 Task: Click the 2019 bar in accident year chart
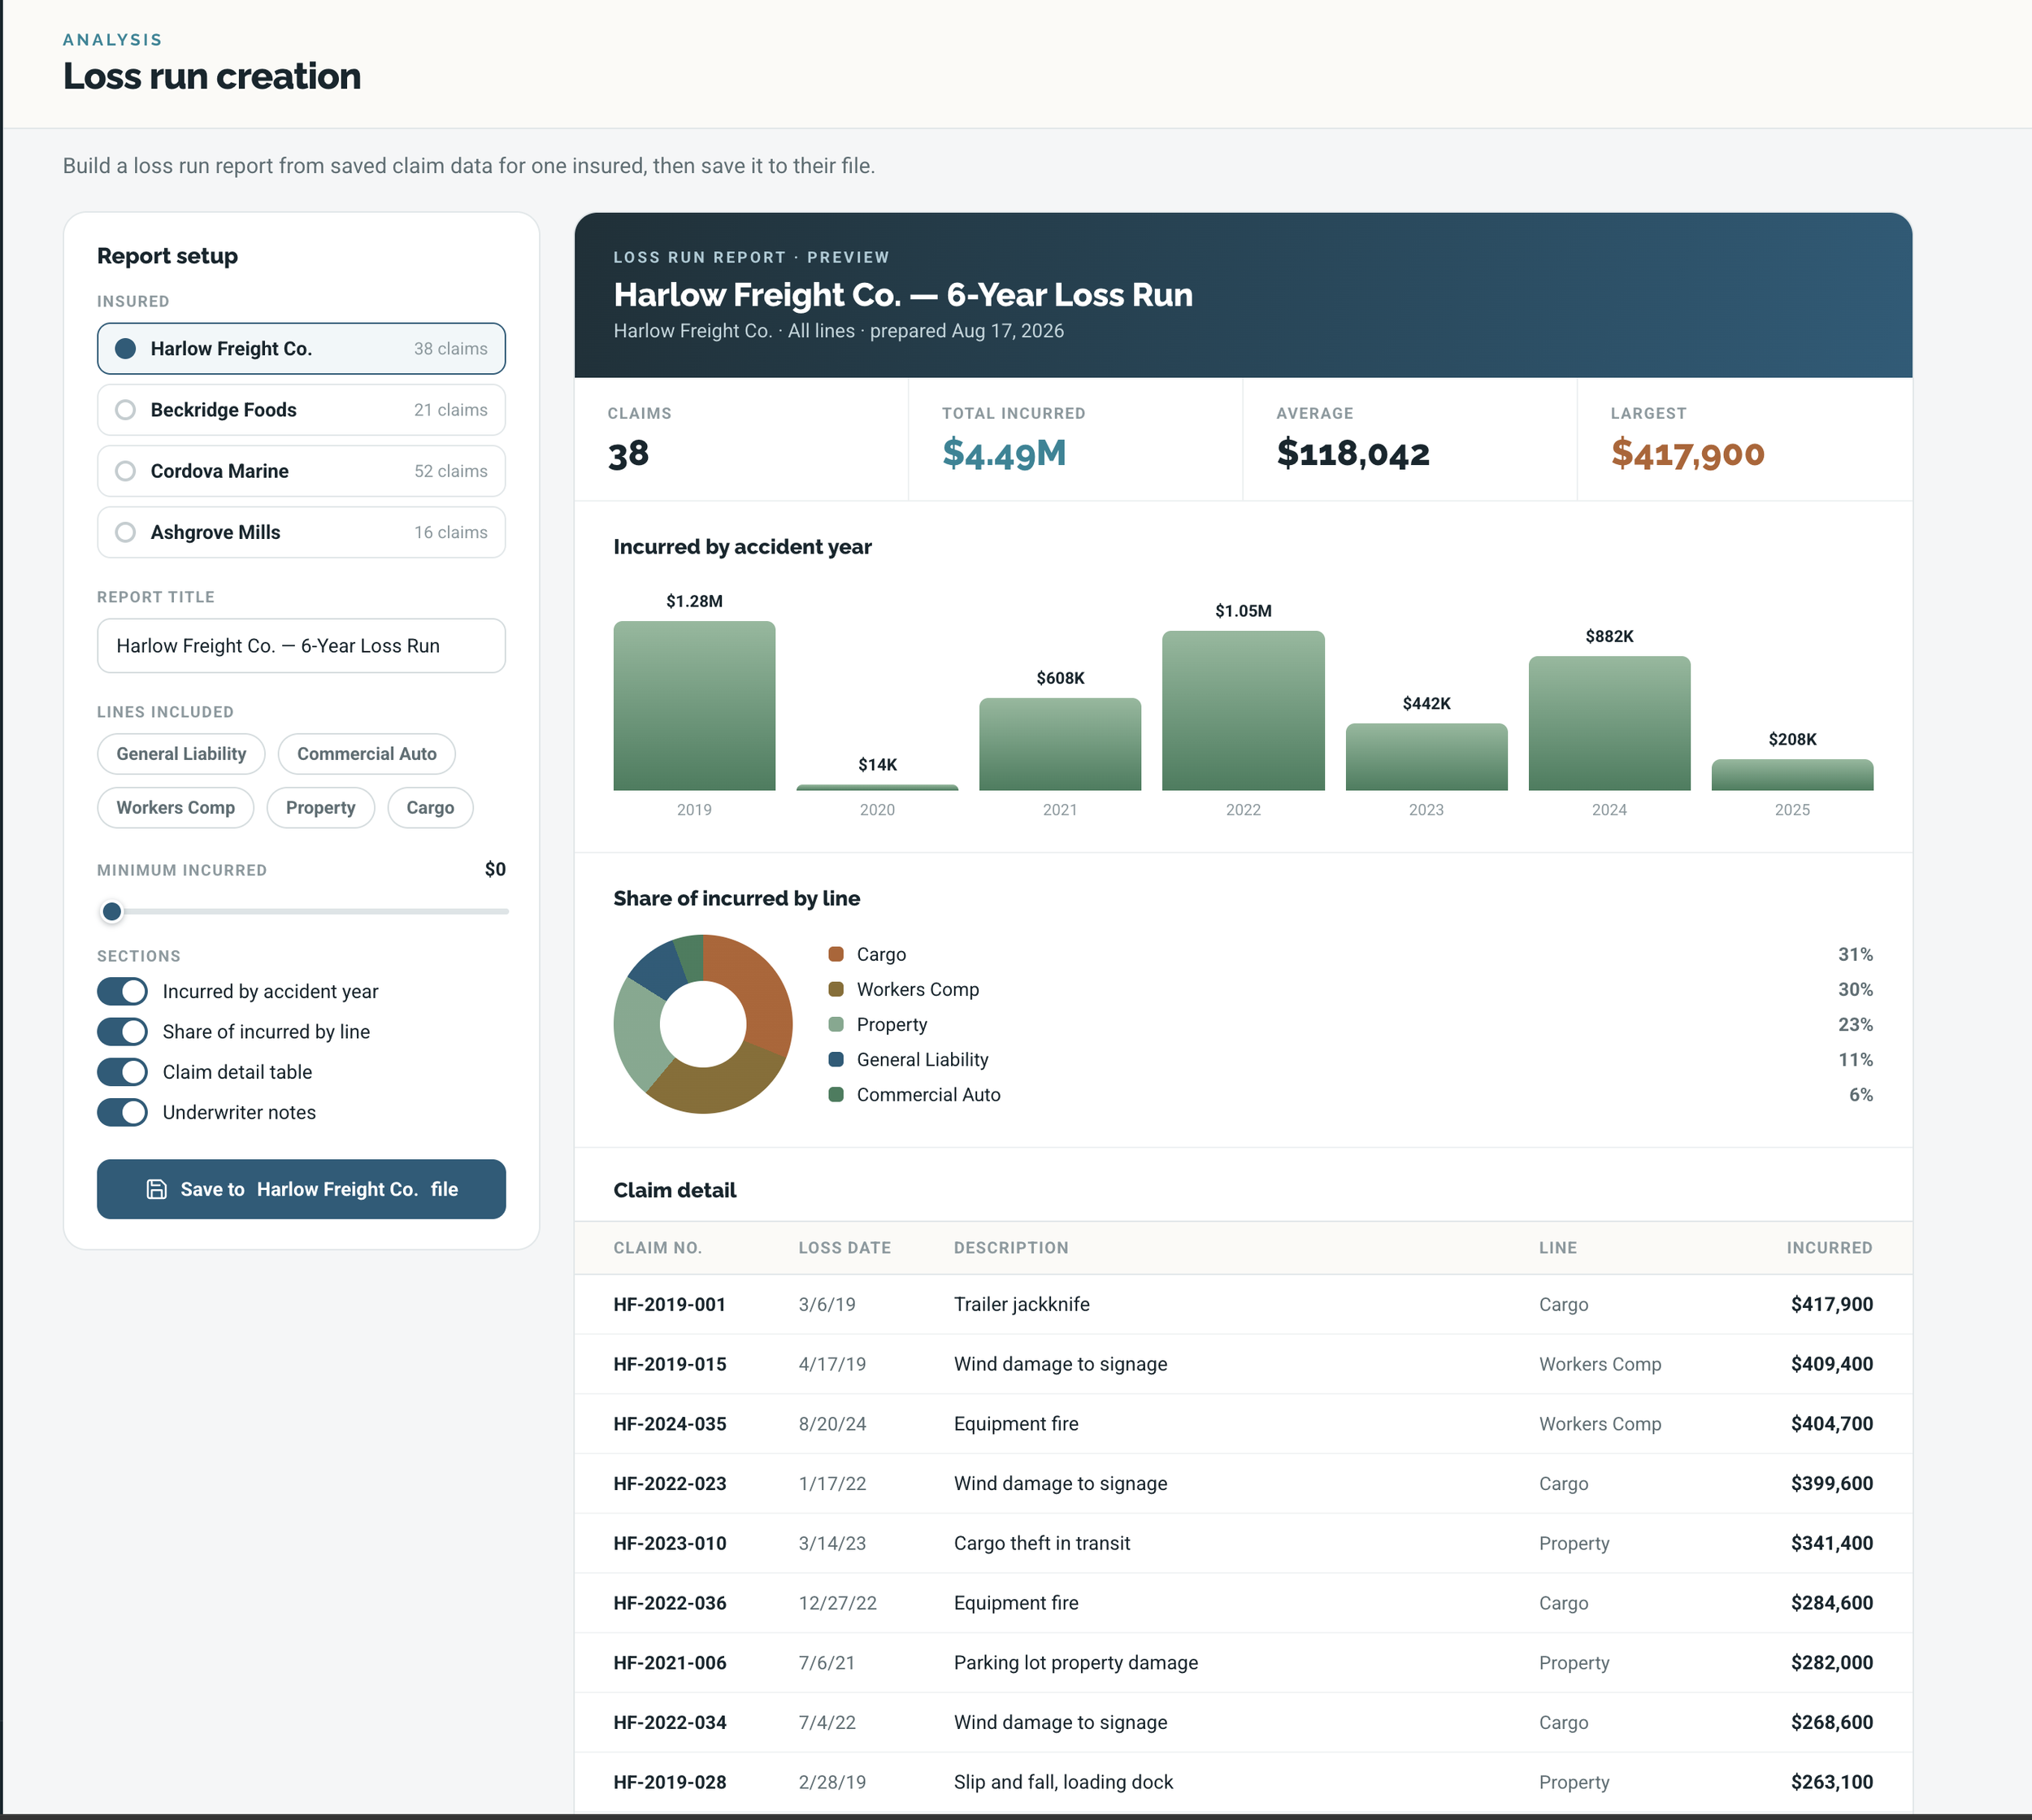tap(694, 706)
